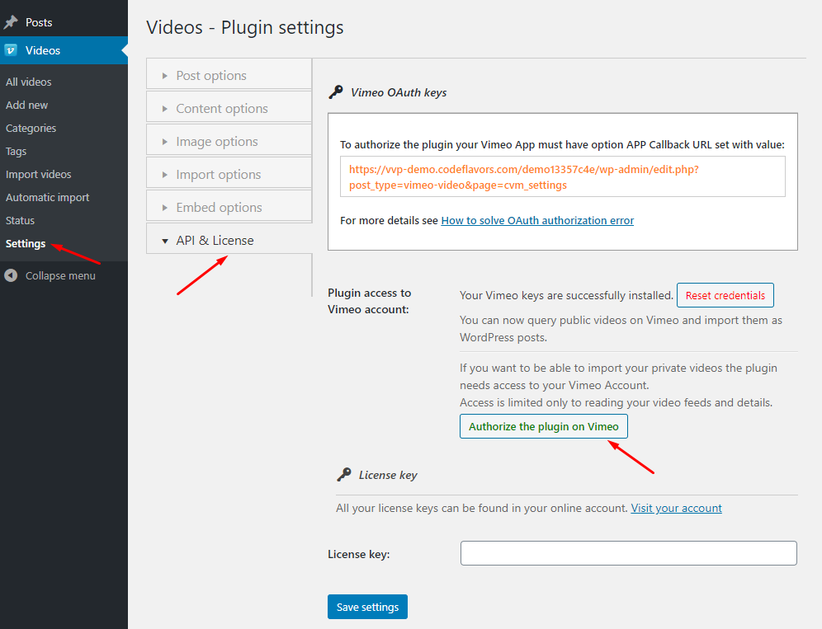Expand the Content options section
Viewport: 822px width, 629px height.
[x=229, y=109]
